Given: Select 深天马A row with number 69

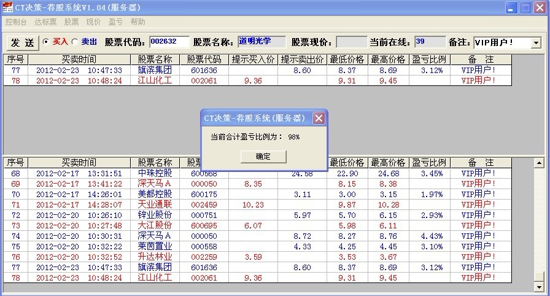Looking at the screenshot, I should click(257, 184).
